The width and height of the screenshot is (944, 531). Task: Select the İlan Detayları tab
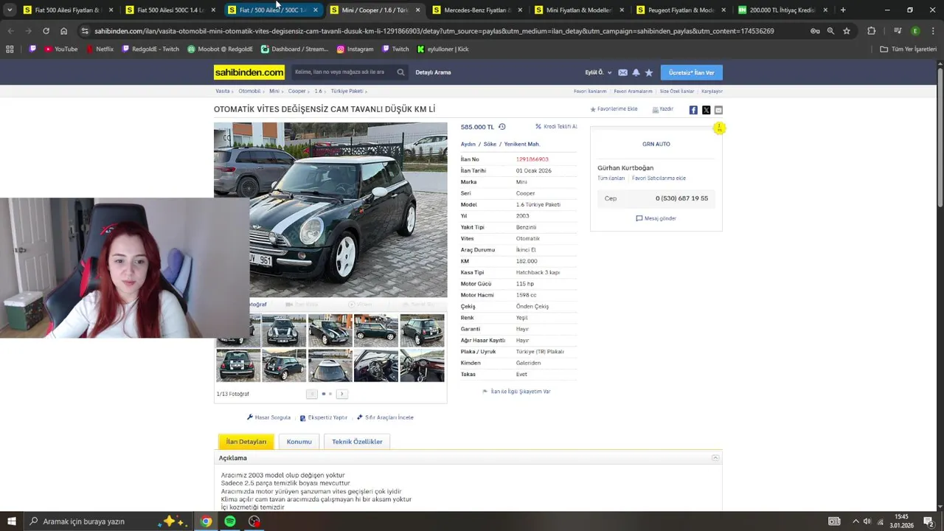pos(246,442)
